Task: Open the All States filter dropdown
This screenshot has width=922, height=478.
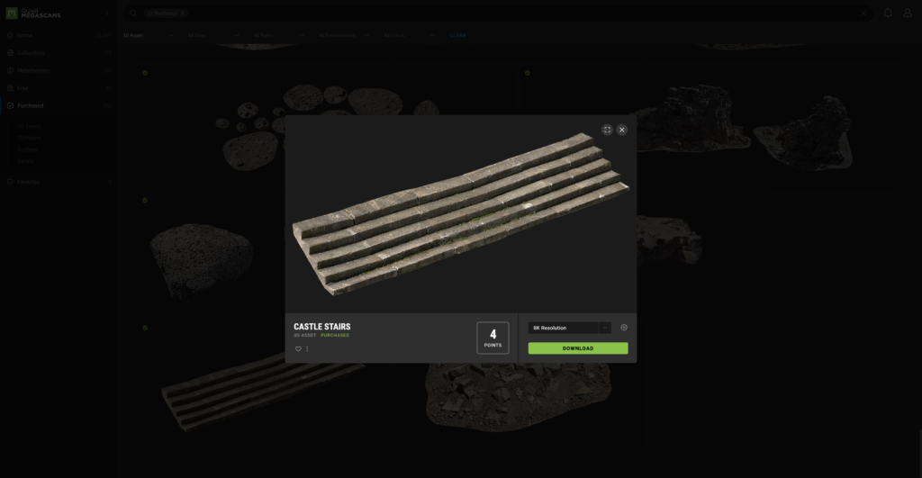Action: pyautogui.click(x=278, y=35)
